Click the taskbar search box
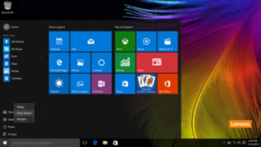This screenshot has width=261, height=147. 45,143
